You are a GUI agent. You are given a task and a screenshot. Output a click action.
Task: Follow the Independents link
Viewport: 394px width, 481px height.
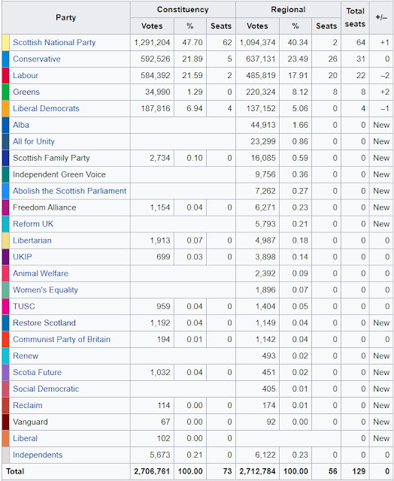coord(38,455)
